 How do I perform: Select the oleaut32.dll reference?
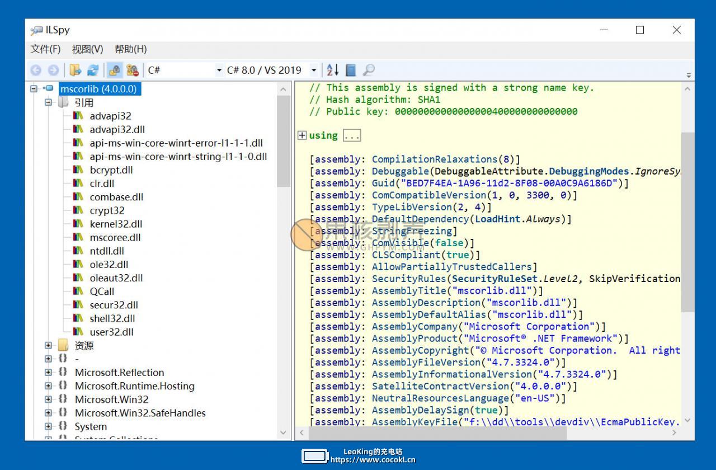[x=116, y=278]
